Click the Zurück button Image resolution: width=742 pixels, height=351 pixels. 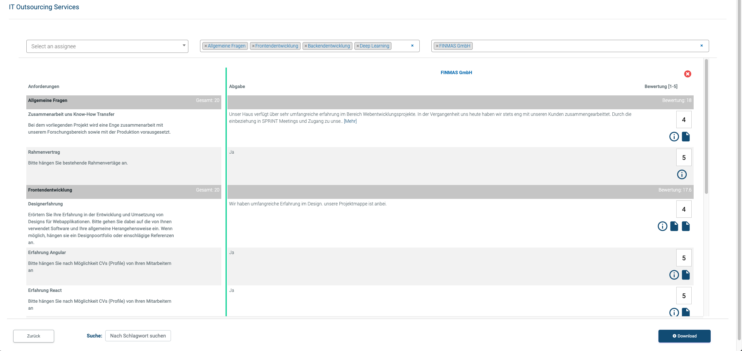[34, 336]
